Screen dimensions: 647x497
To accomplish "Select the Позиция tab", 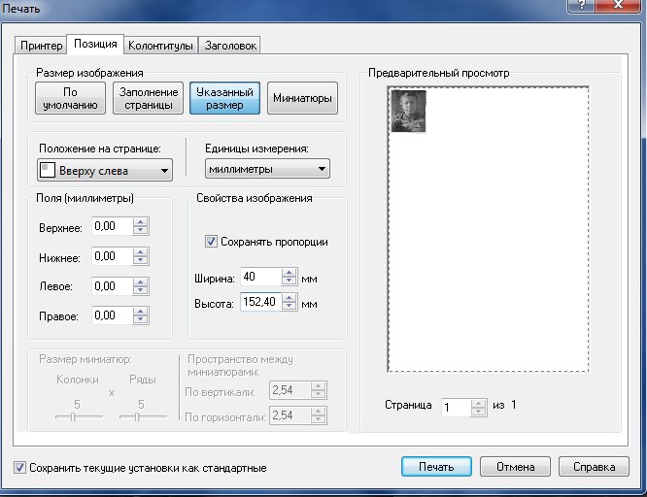I will point(95,44).
